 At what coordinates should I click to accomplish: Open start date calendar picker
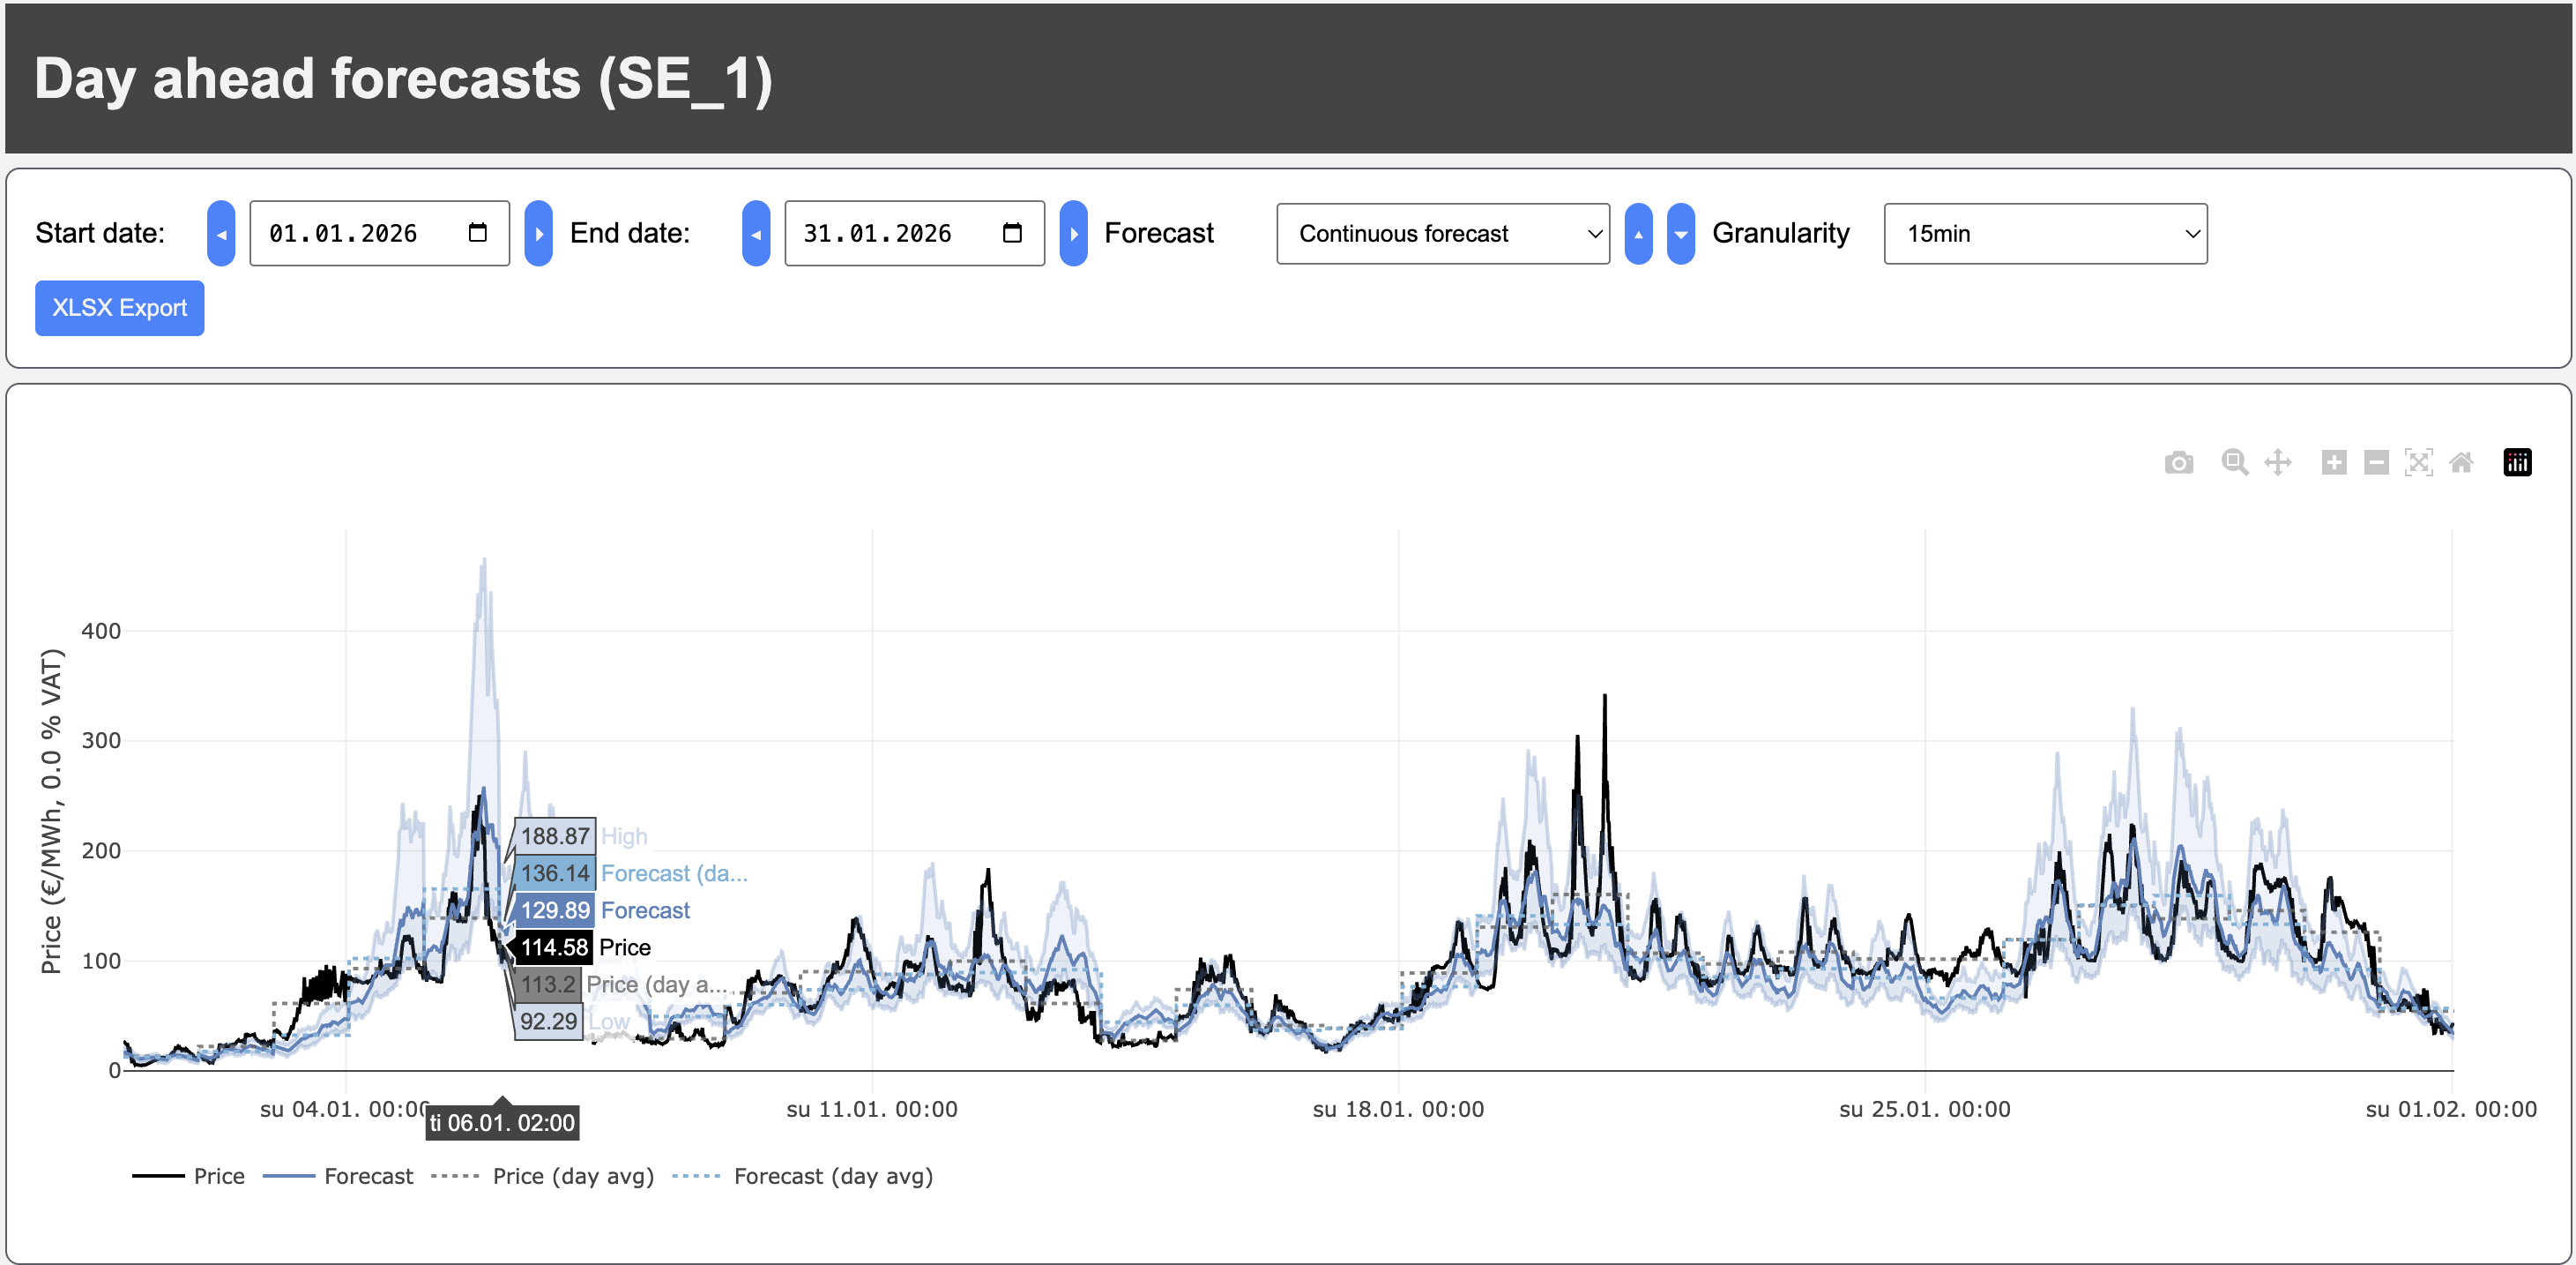(478, 233)
